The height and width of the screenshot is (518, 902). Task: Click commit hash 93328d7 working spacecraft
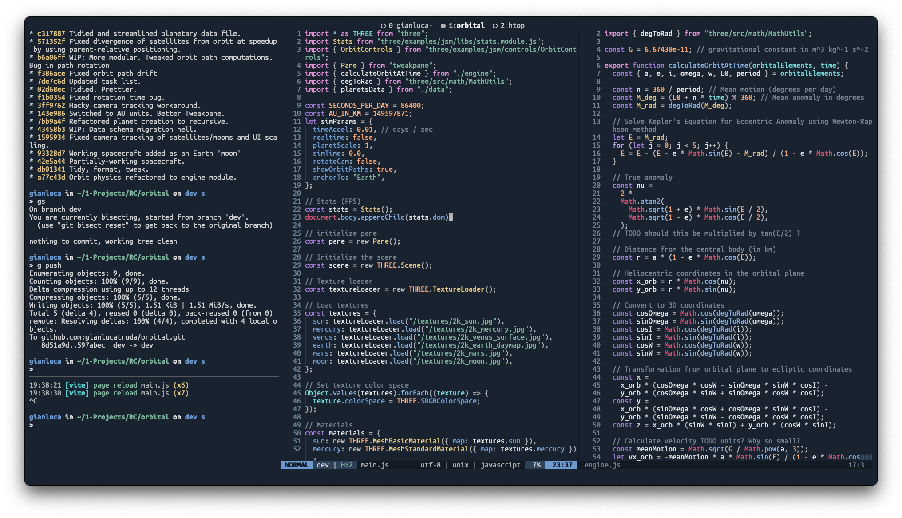[x=51, y=153]
